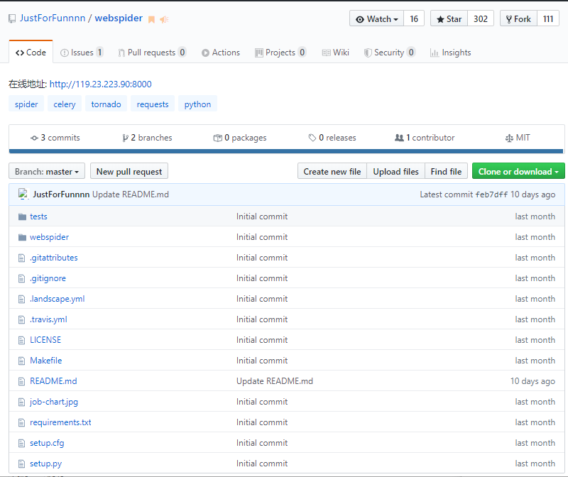Click the file icon beside .gitignore
The image size is (568, 477).
coord(22,278)
